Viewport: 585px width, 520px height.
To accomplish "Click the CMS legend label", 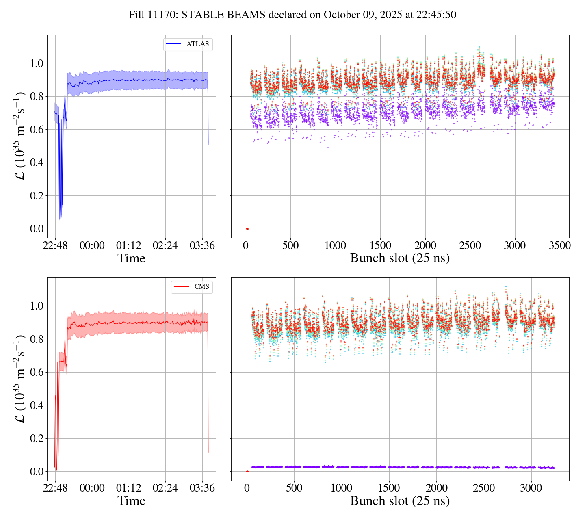I will pyautogui.click(x=201, y=287).
